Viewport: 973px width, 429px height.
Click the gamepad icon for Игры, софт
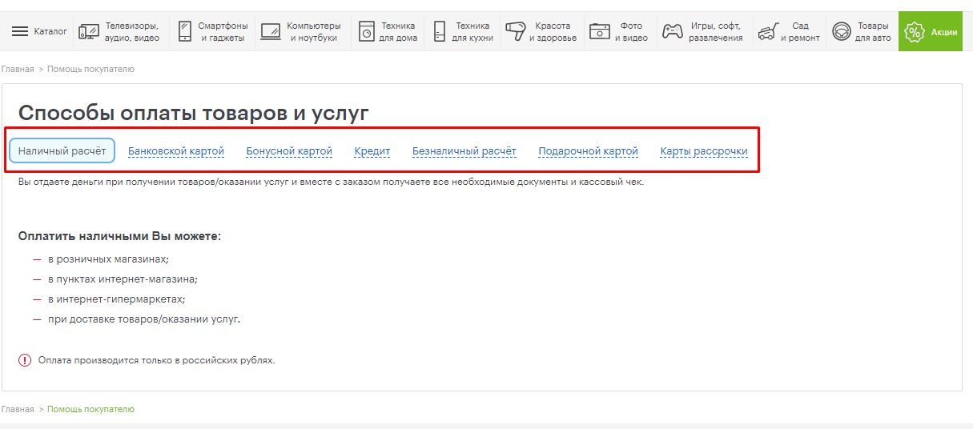tap(672, 31)
